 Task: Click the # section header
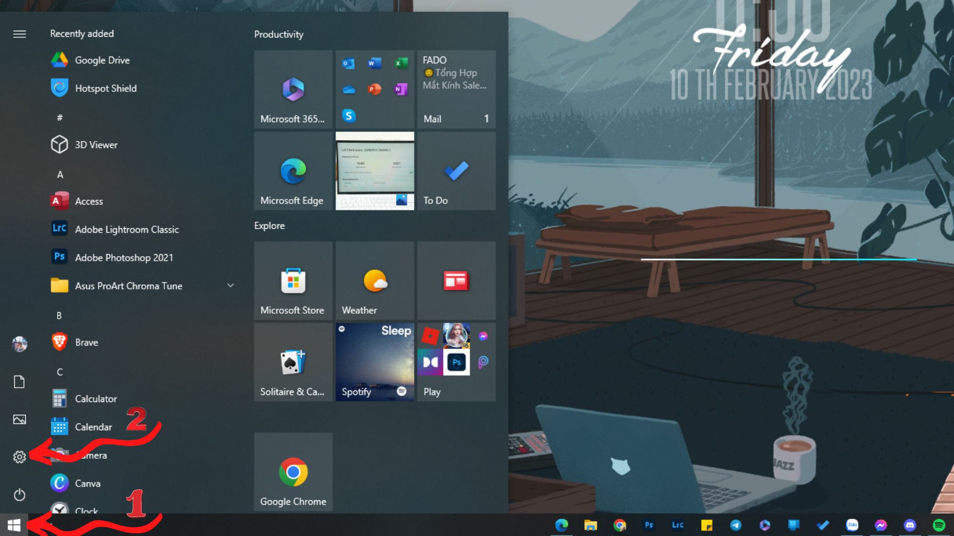point(60,118)
